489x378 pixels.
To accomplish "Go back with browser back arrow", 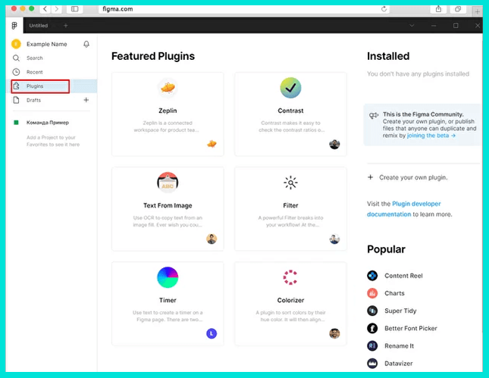I will click(45, 9).
